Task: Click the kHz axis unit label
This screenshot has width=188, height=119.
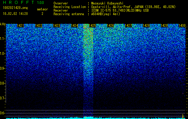Action: [3, 24]
